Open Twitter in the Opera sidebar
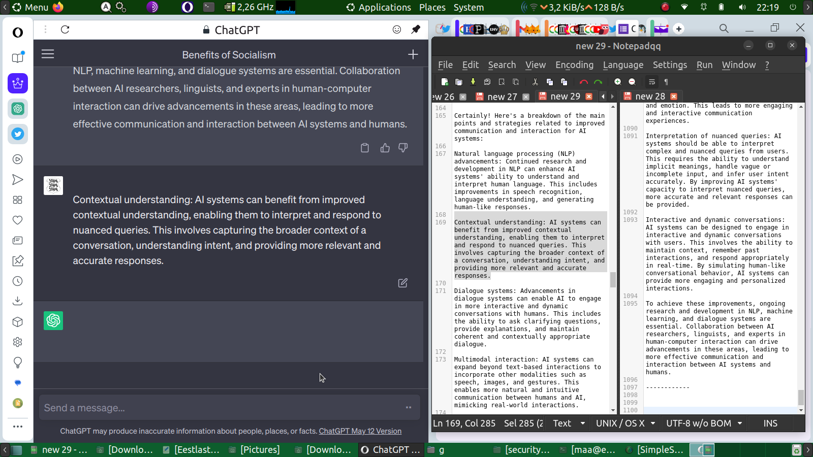Viewport: 813px width, 457px height. (18, 134)
